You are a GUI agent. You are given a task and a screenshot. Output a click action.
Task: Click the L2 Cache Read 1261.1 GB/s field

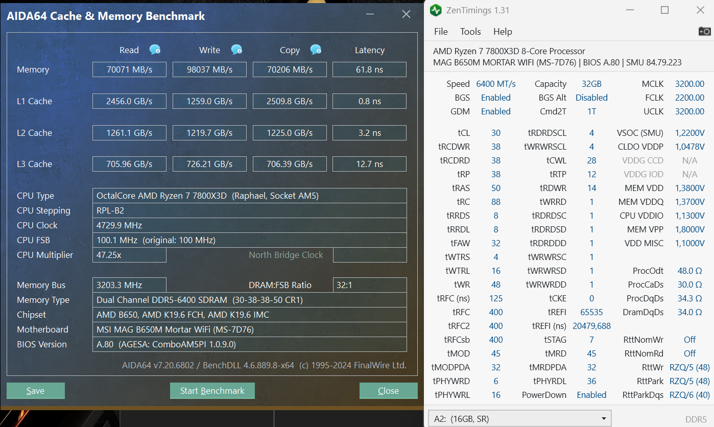(129, 133)
